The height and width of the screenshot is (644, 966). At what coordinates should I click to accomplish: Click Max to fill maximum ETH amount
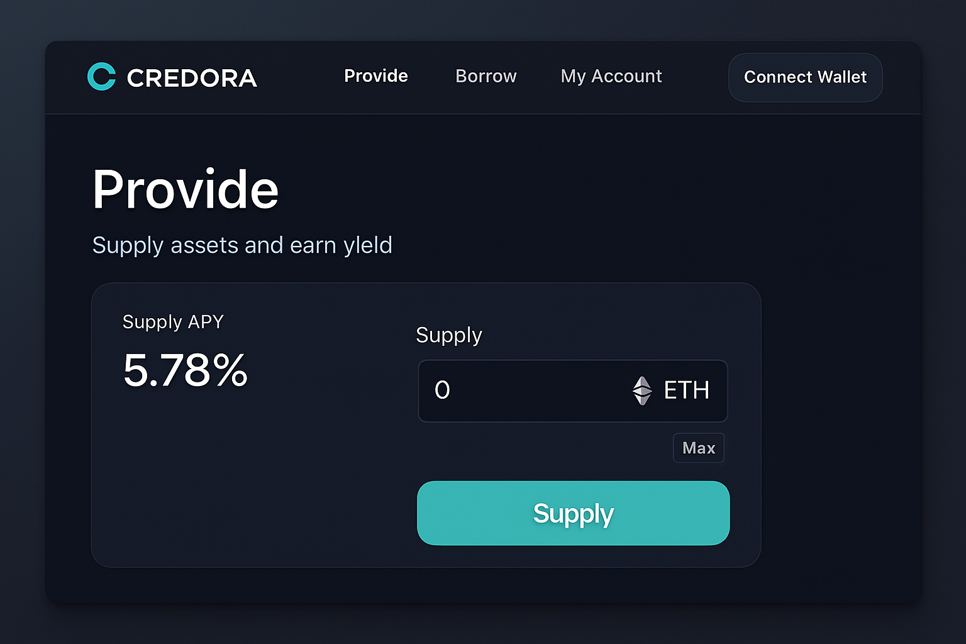pos(698,448)
